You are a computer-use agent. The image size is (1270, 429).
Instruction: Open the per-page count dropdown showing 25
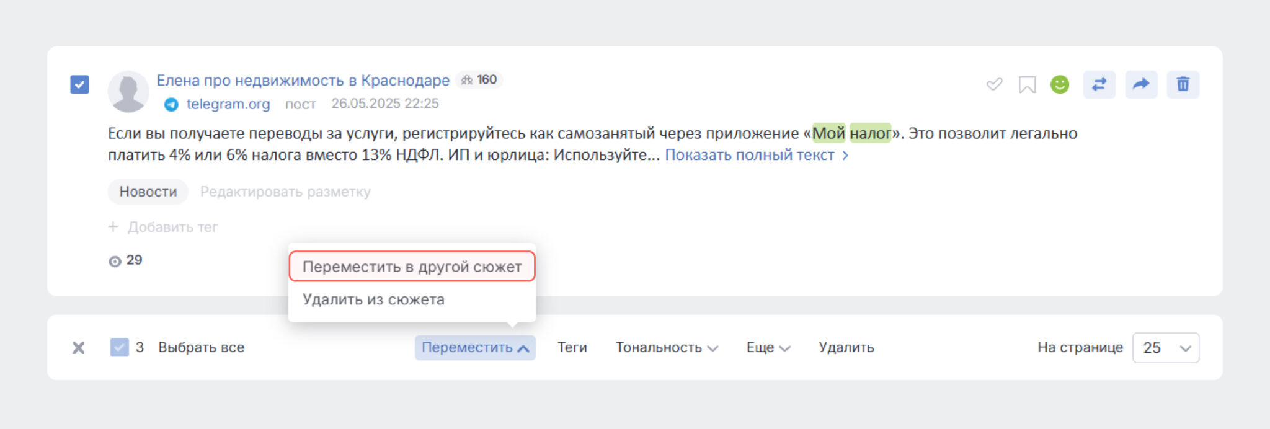pyautogui.click(x=1166, y=348)
